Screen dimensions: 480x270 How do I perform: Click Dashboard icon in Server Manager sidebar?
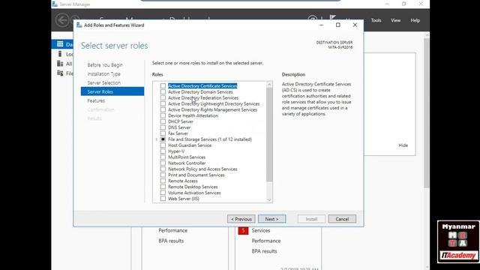60,44
